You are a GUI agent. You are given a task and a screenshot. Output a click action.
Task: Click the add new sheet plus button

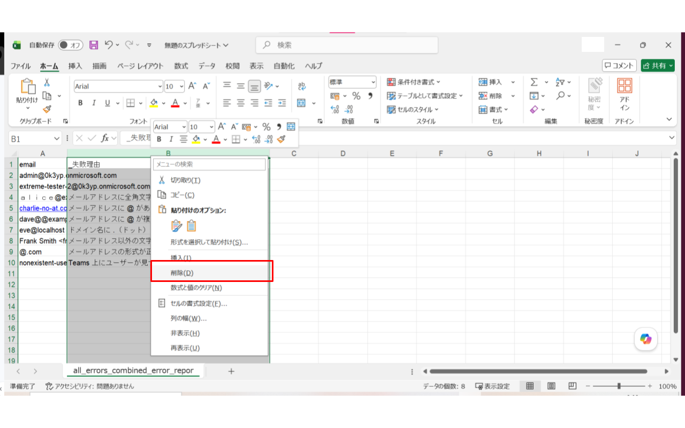point(231,371)
